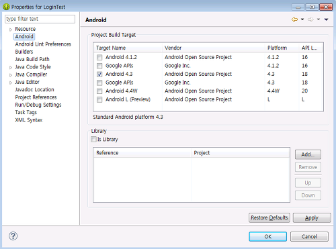Click the back navigation arrow icon
This screenshot has width=336, height=249.
(x=294, y=19)
